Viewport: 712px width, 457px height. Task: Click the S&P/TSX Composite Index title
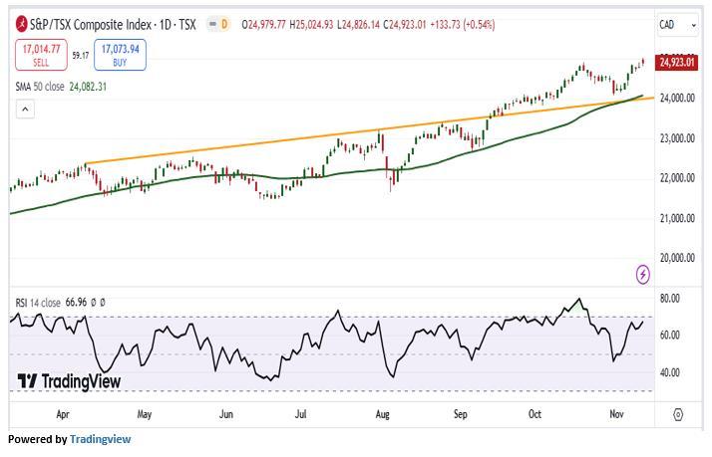point(100,23)
